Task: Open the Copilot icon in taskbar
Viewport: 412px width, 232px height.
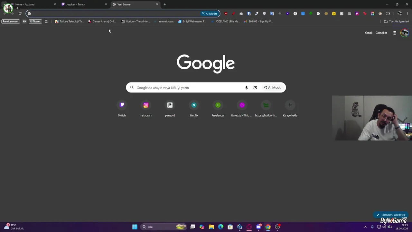Action: click(x=202, y=227)
